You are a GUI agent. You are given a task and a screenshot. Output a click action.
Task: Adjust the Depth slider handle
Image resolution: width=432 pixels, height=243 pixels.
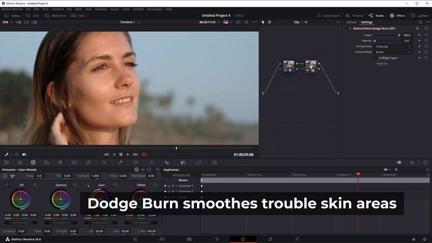(x=399, y=35)
